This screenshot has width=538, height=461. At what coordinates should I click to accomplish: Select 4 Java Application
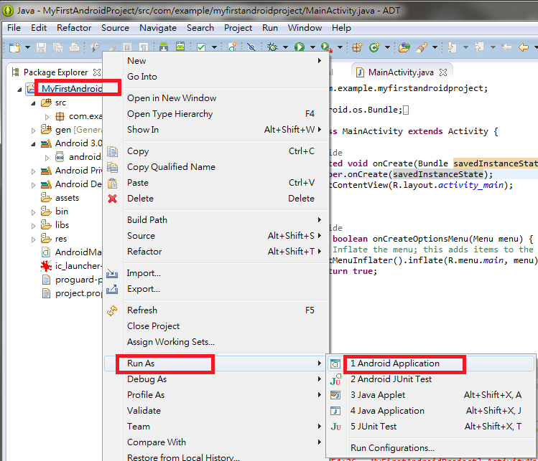point(431,411)
